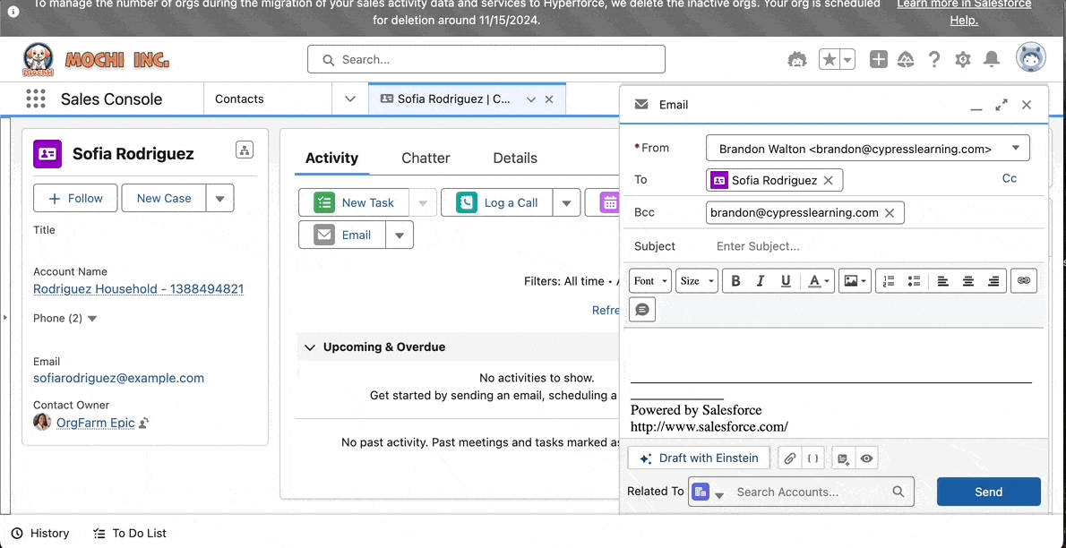Open the Related To object type picker

tap(708, 492)
